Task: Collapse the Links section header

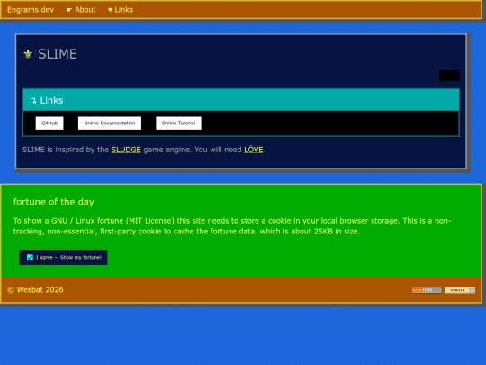Action: [x=241, y=100]
